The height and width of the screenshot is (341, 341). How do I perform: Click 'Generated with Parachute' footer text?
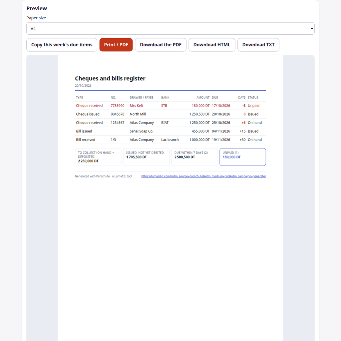104,176
